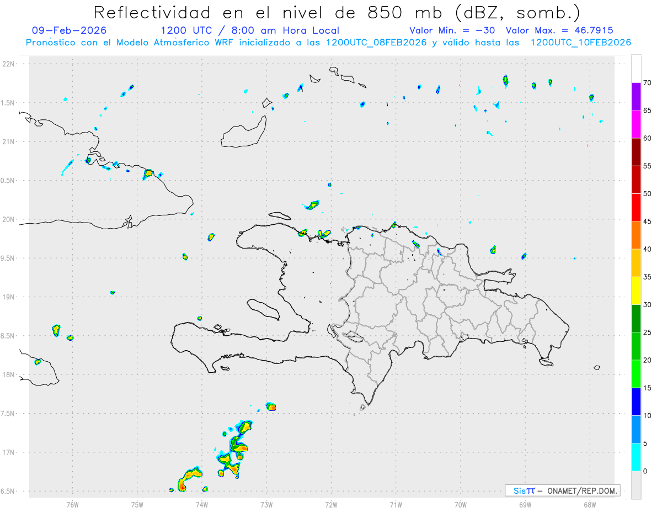Viewport: 662px width, 512px height.
Task: Click the yellow 30–35 dBZ colorbar segment
Action: pos(636,291)
